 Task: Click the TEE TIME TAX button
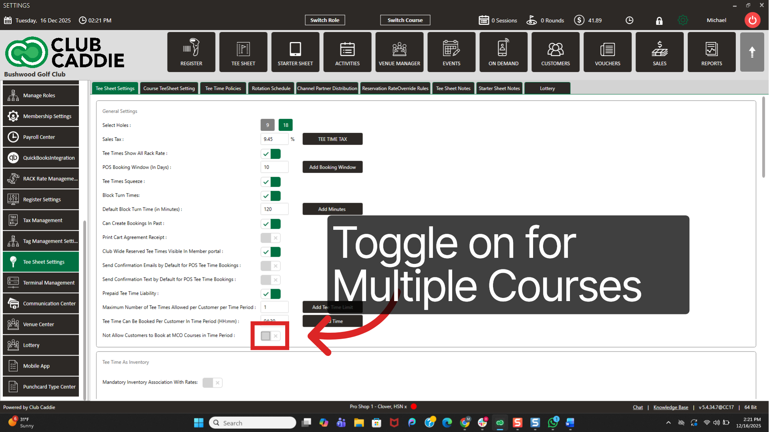332,139
